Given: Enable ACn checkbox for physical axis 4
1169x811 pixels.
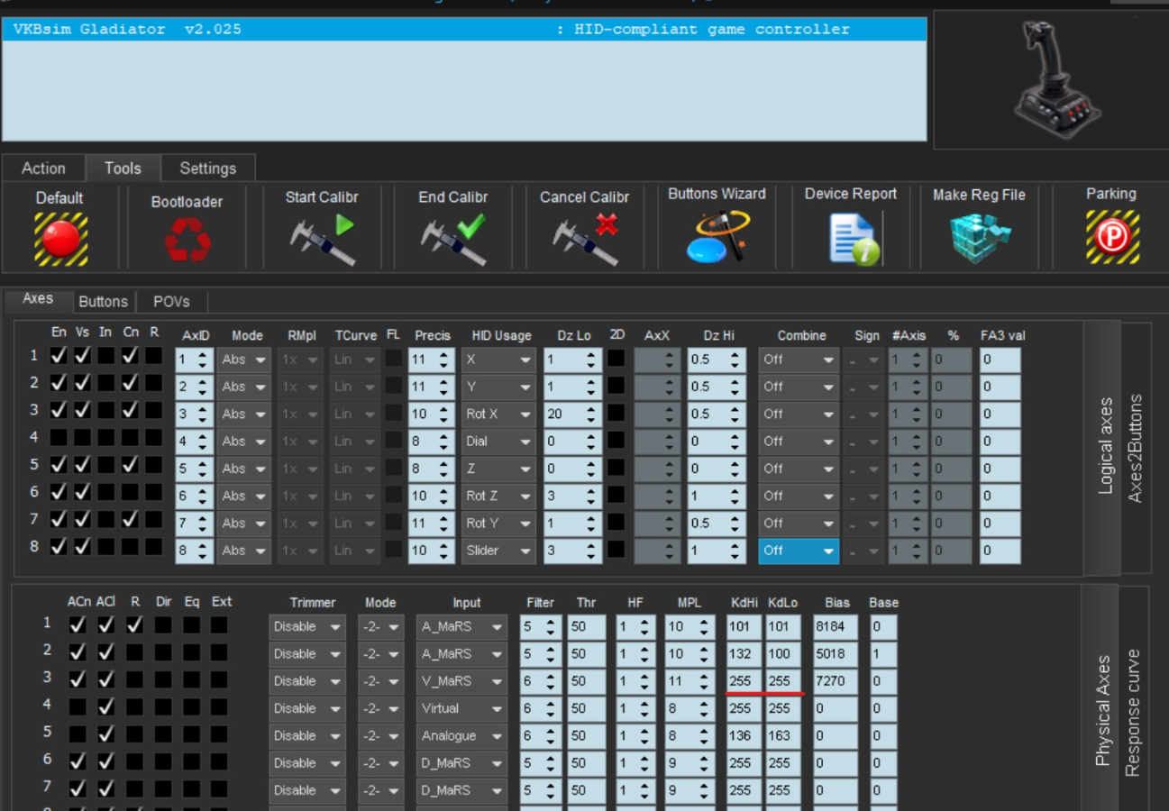Looking at the screenshot, I should tap(78, 706).
